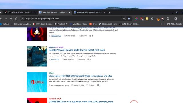Image resolution: width=183 pixels, height=103 pixels.
Task: Go forward to the next page
Action: (x=6, y=19)
